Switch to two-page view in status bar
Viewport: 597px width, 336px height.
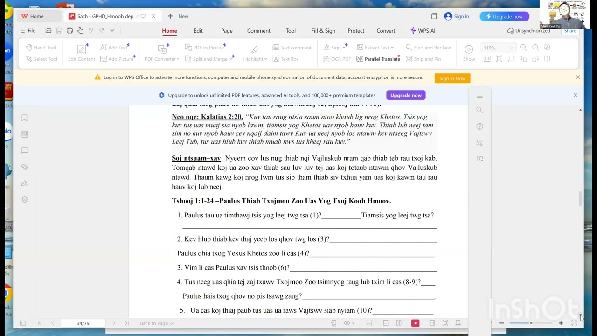coord(399,323)
